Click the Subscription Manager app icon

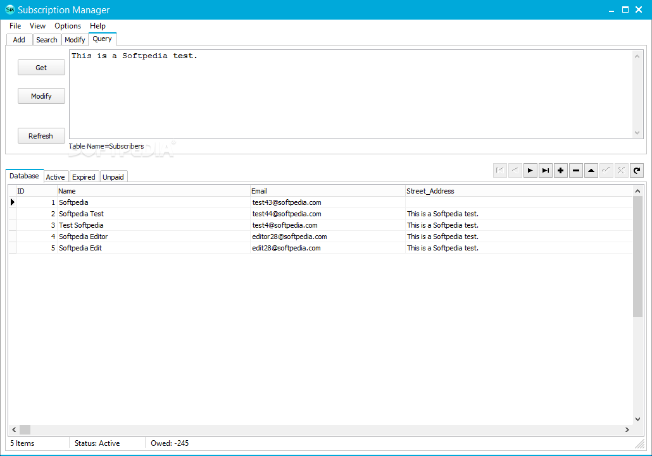tap(9, 9)
